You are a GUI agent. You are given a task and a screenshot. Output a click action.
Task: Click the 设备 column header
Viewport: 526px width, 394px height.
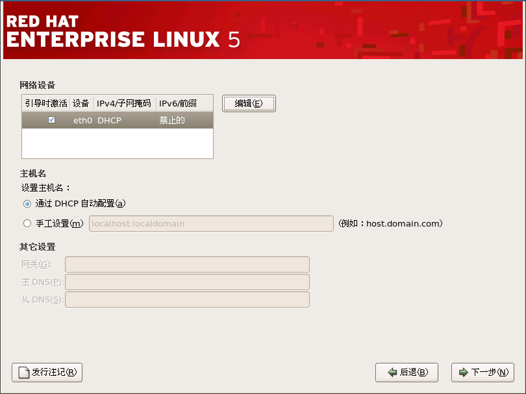pos(81,103)
